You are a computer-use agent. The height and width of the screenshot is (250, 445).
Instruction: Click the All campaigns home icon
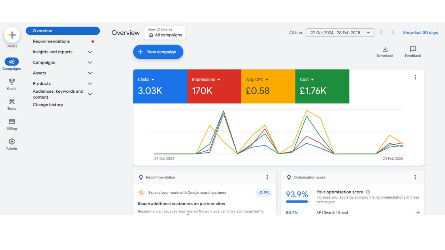point(151,35)
